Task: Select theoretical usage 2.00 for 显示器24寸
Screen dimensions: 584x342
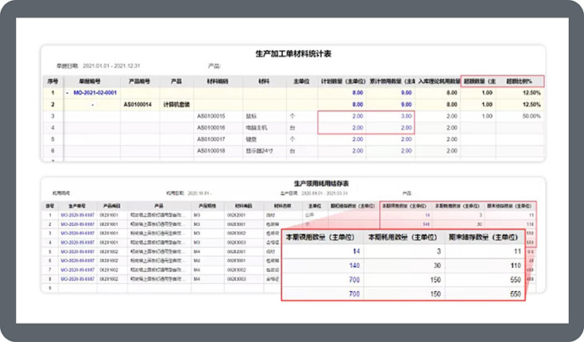Action: tap(452, 151)
